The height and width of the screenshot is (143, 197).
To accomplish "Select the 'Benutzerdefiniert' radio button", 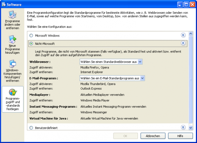I will (x=31, y=128).
